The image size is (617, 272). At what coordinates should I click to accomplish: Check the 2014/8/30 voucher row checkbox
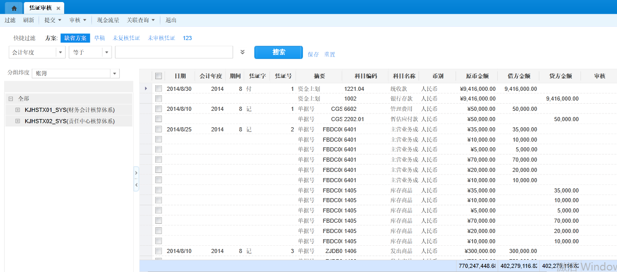159,89
